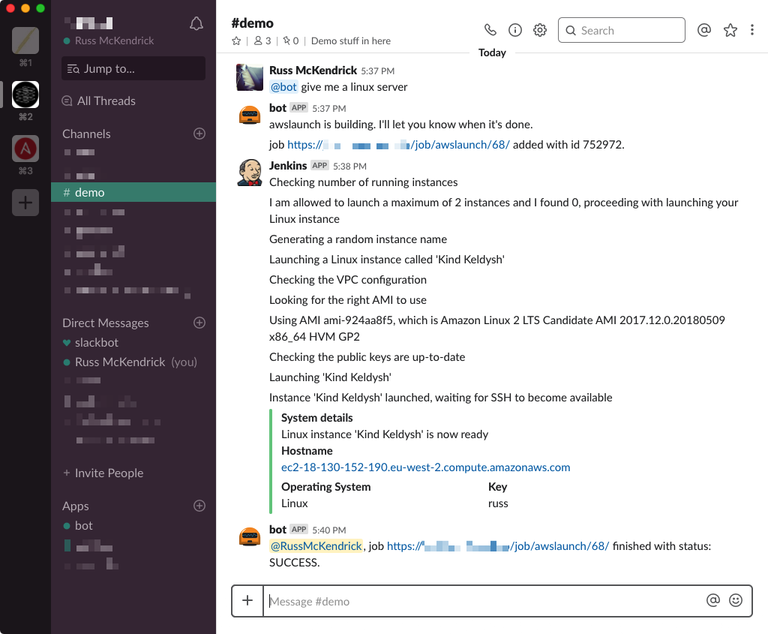Open Channels section header
Viewport: 768px width, 634px height.
[86, 134]
